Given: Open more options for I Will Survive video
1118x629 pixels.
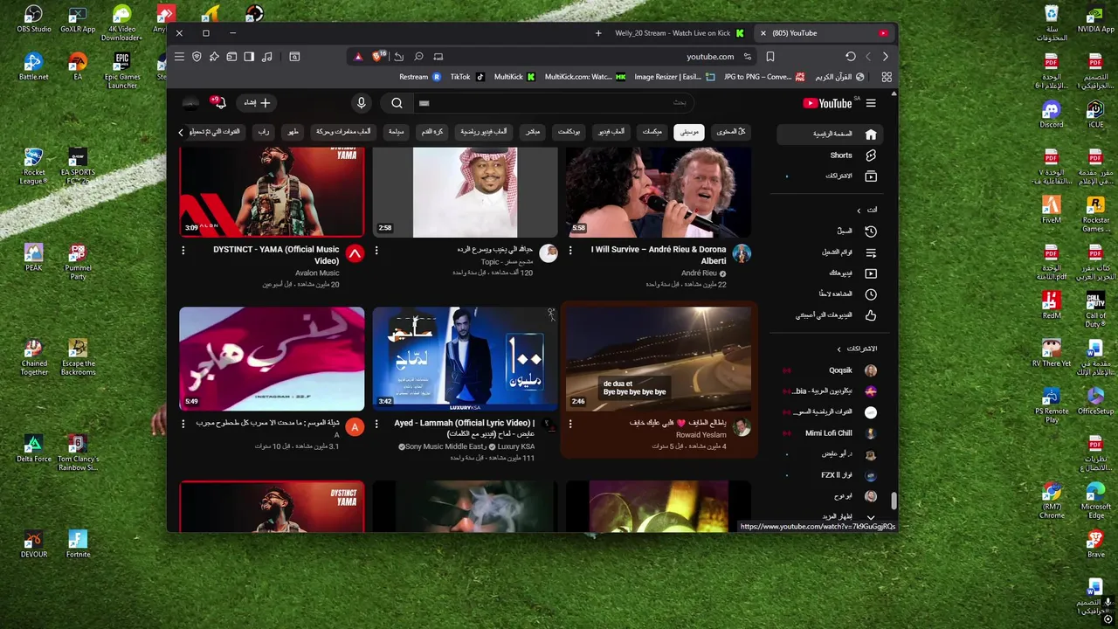Looking at the screenshot, I should click(569, 250).
